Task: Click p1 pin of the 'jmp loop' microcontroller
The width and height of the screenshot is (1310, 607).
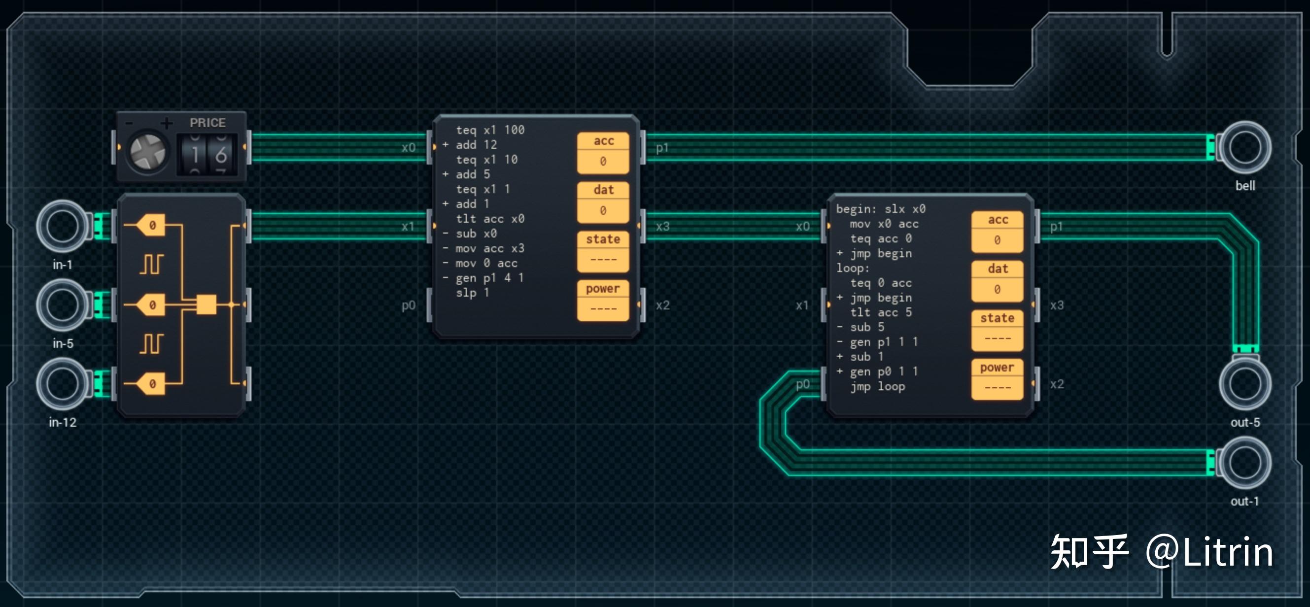Action: pyautogui.click(x=1038, y=226)
